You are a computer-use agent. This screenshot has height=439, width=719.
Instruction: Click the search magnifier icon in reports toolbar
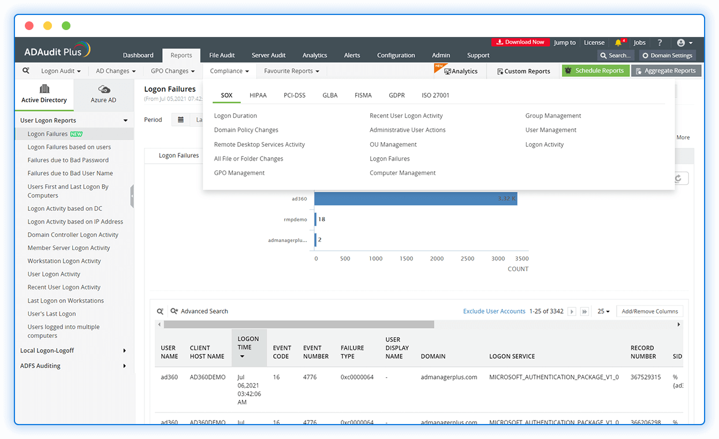pyautogui.click(x=26, y=70)
